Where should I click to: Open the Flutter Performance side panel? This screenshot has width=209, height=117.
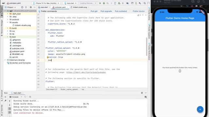[149, 51]
